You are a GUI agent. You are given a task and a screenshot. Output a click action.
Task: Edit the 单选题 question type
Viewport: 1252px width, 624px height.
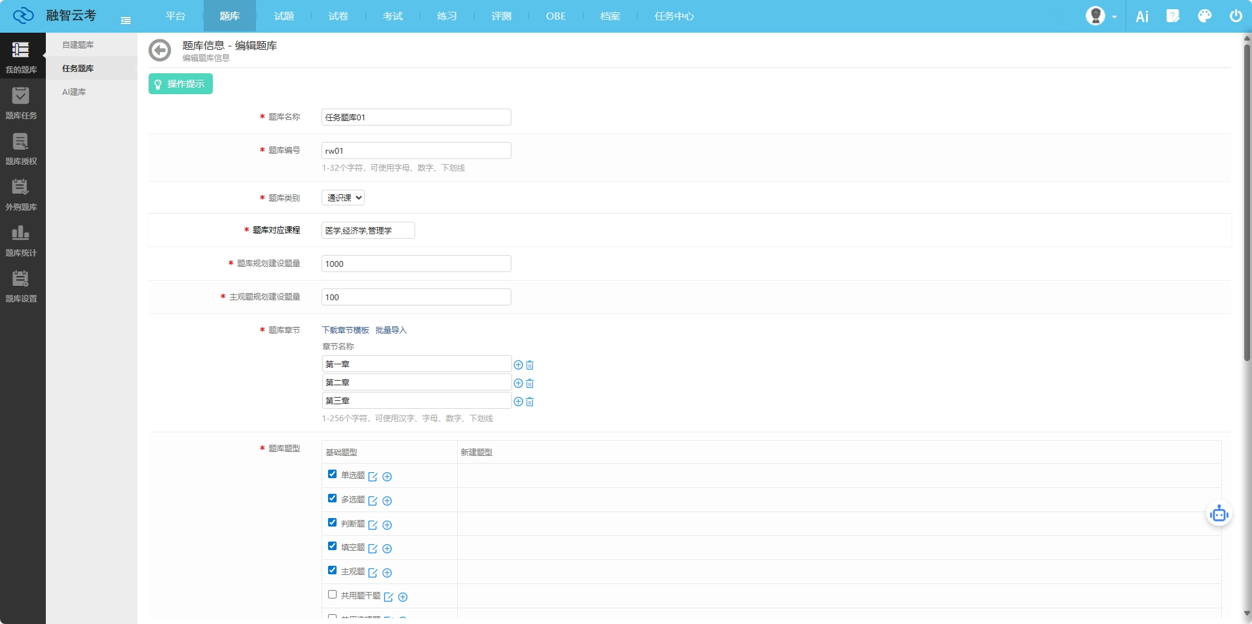pyautogui.click(x=373, y=477)
